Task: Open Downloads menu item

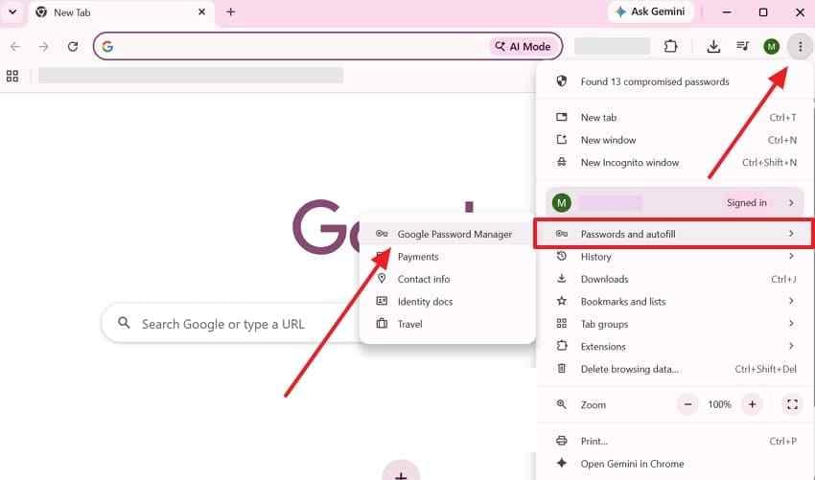Action: (x=674, y=279)
